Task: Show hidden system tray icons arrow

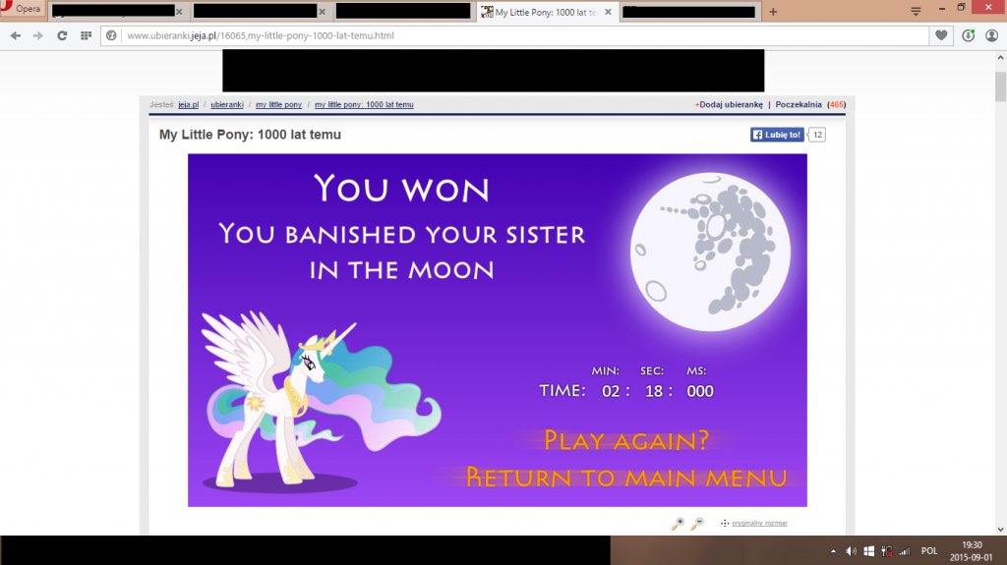Action: coord(833,551)
